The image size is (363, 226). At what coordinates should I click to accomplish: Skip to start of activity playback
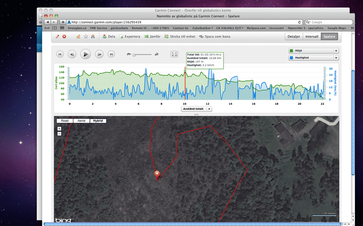click(60, 54)
